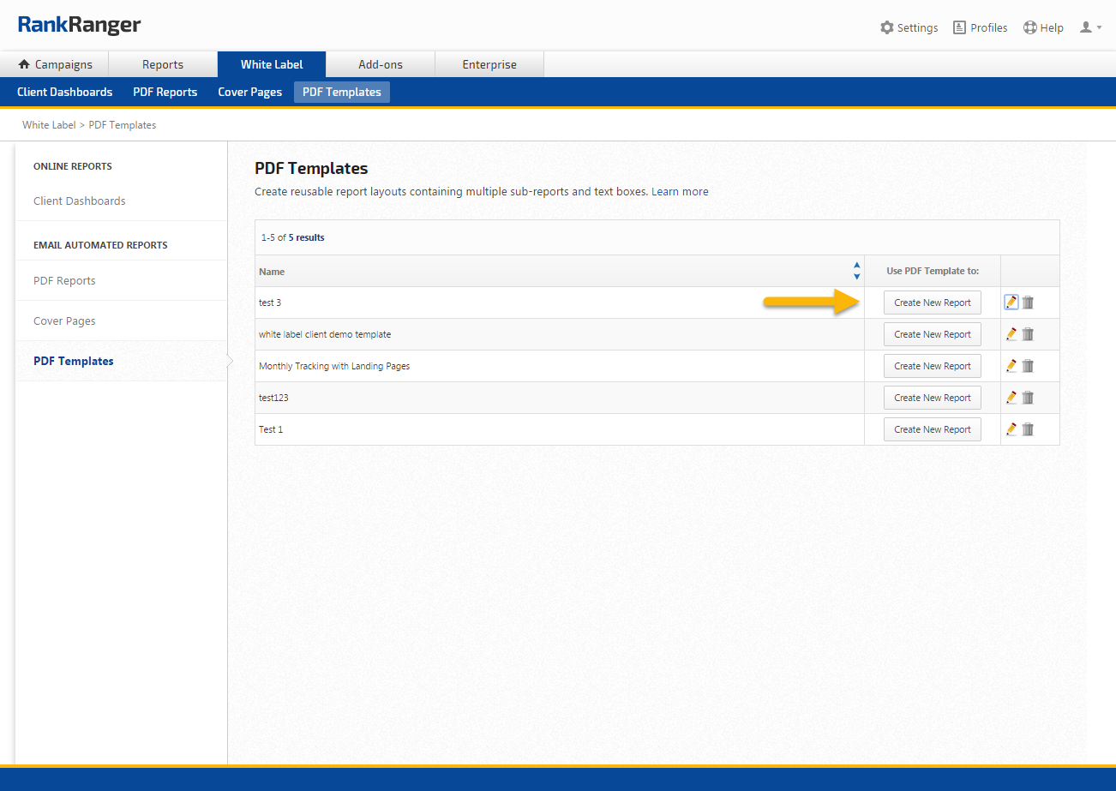Switch to the Campaigns tab
1116x791 pixels.
click(55, 64)
